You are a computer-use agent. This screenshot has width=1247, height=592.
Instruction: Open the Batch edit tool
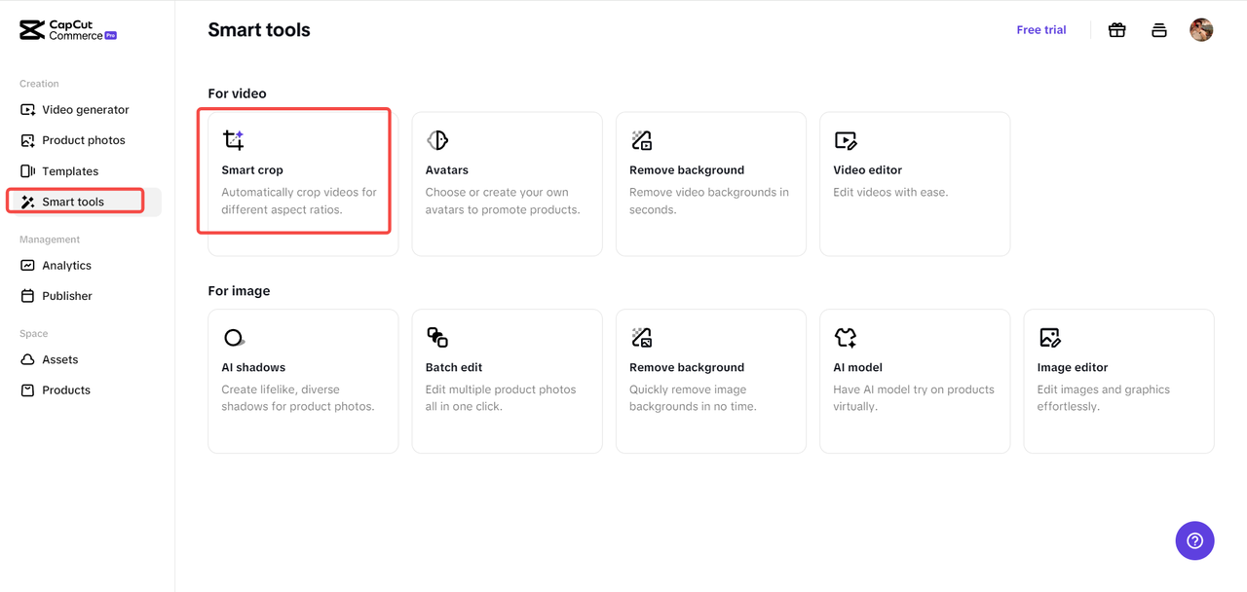tap(507, 380)
